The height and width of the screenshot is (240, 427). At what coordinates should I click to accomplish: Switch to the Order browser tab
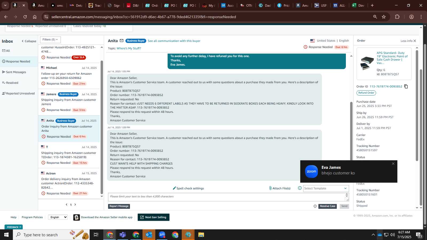click(152, 5)
